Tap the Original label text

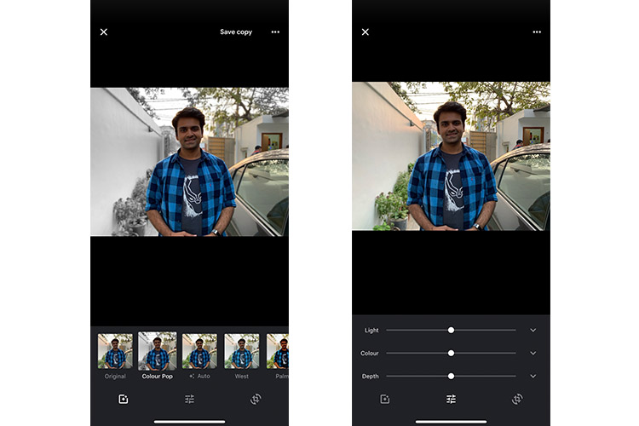pyautogui.click(x=115, y=377)
